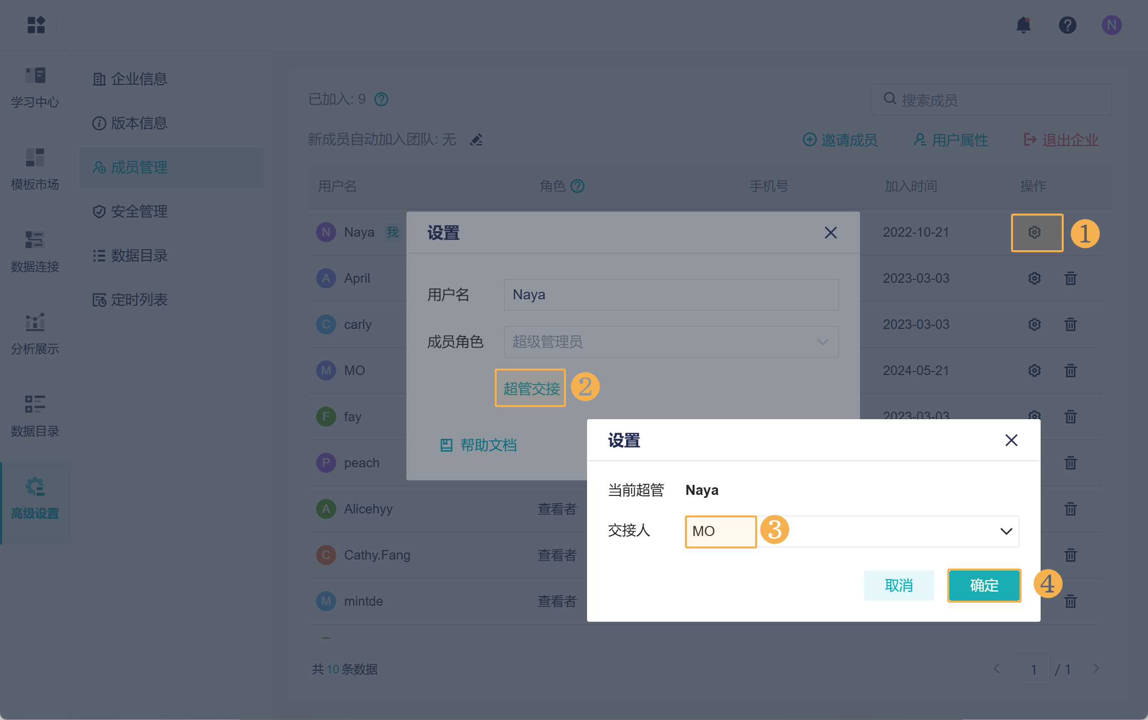Click the 超管交接 link
Viewport: 1148px width, 720px height.
[531, 388]
